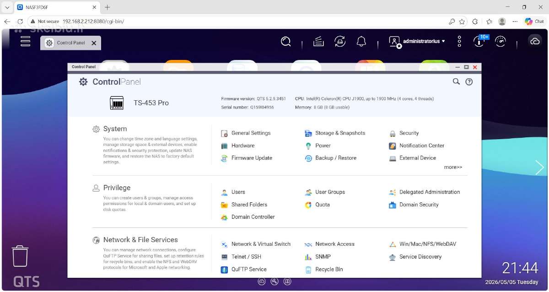Search within Control Panel using magnifier
The image size is (549, 292).
coord(456,81)
